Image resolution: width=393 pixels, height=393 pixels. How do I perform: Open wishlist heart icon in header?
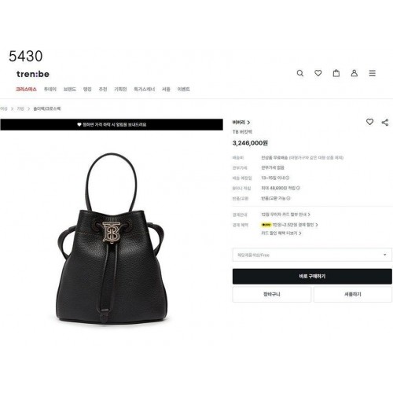[318, 73]
